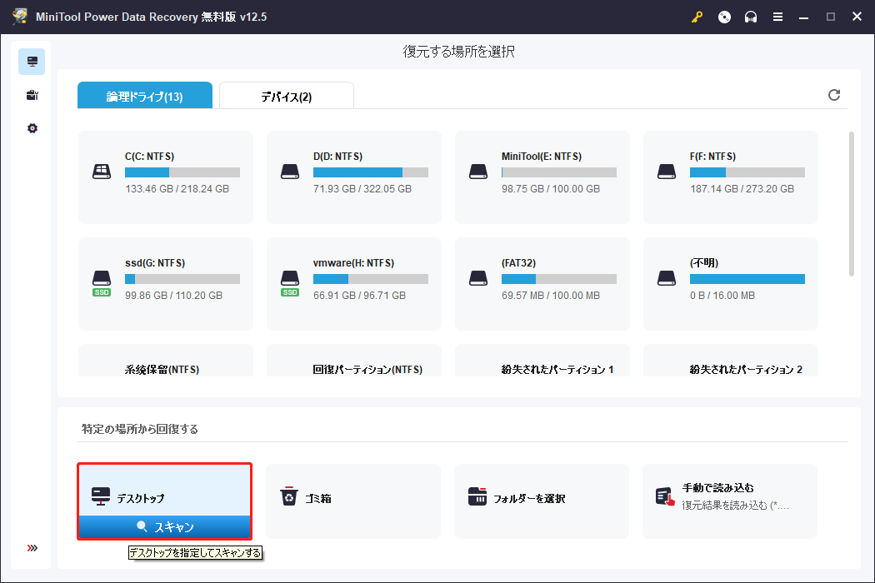Click 69.57 MB / 100.00 MB text

pos(551,295)
